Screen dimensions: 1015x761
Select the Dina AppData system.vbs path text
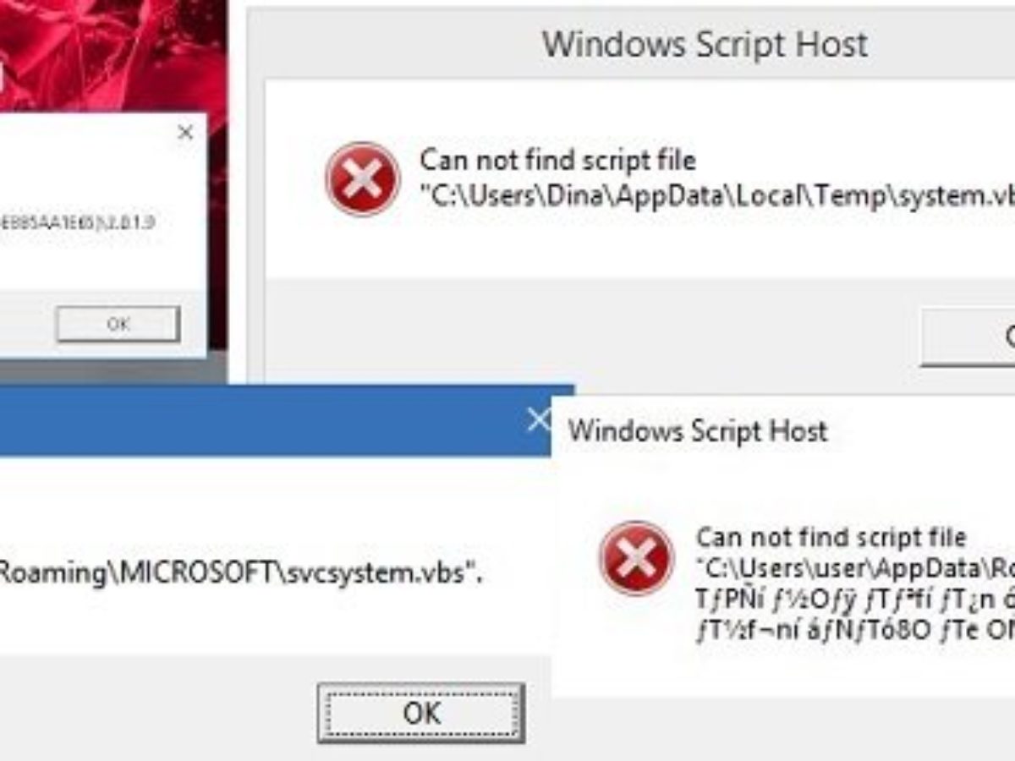[x=717, y=196]
